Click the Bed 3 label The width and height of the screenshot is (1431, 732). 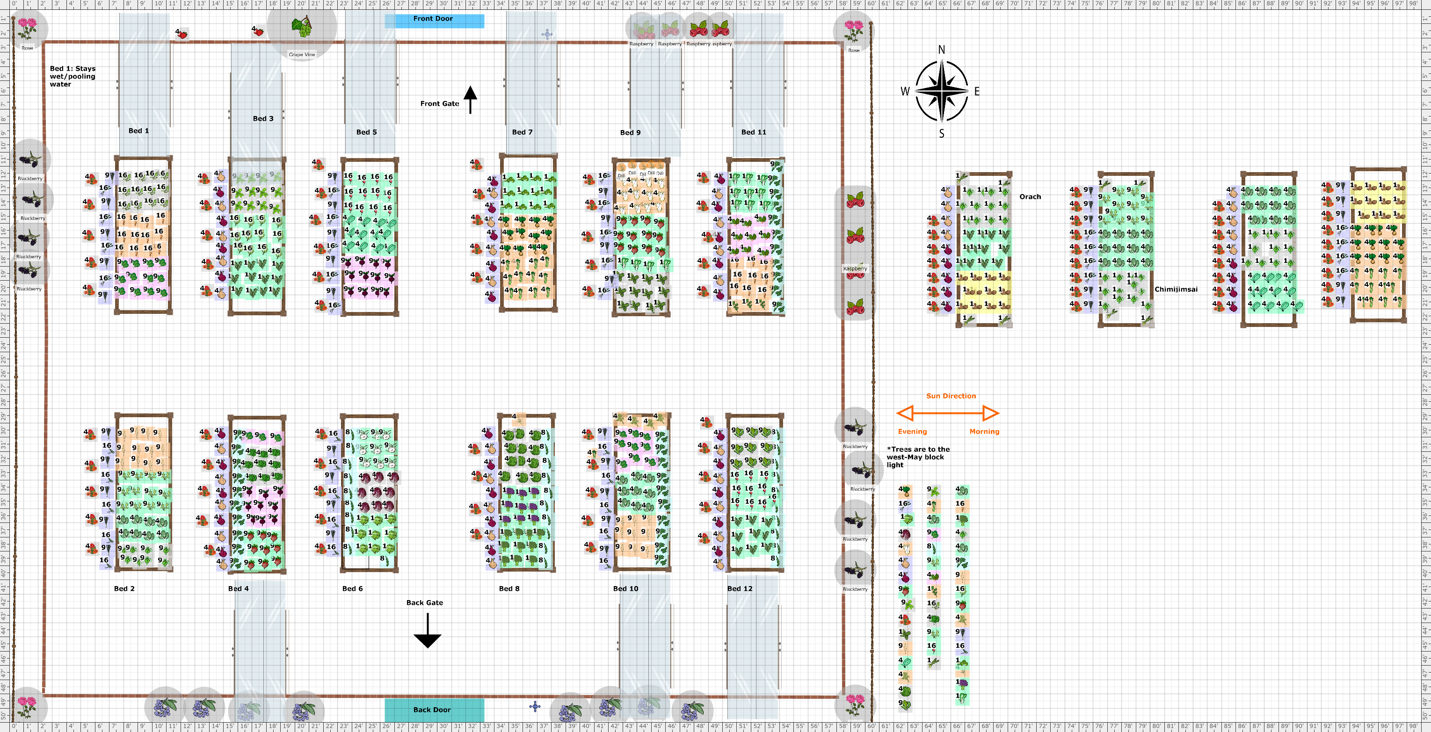point(263,119)
